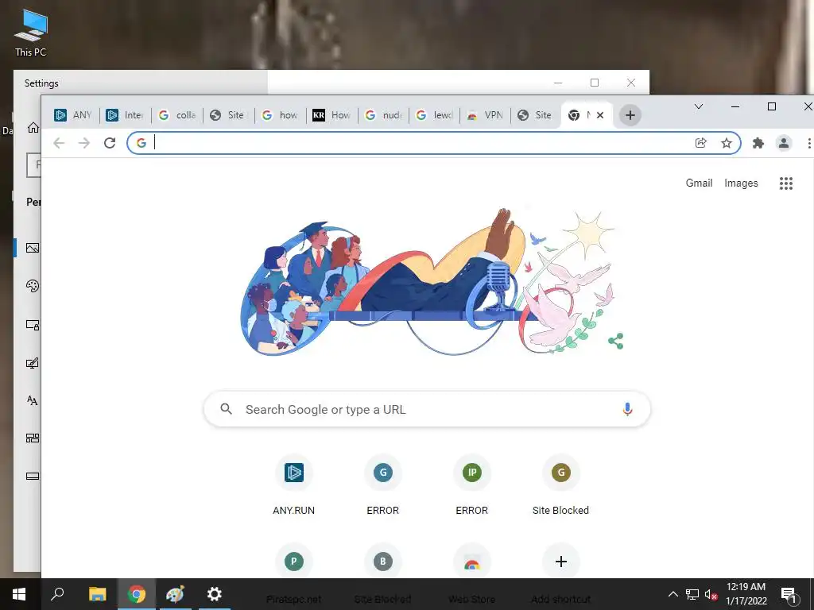Open taskbar search magnifier
814x610 pixels.
point(57,594)
